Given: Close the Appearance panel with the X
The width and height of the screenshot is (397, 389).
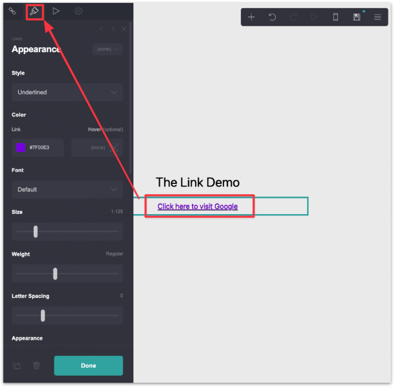Looking at the screenshot, I should (124, 29).
